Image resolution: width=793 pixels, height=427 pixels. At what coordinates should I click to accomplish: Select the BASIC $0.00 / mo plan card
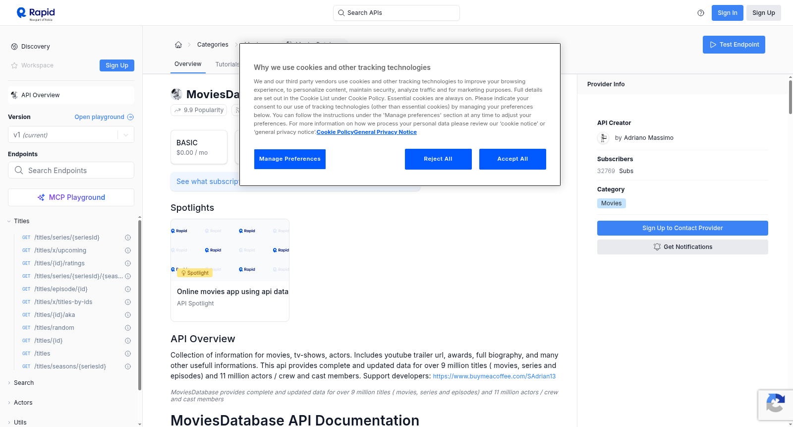pyautogui.click(x=199, y=147)
